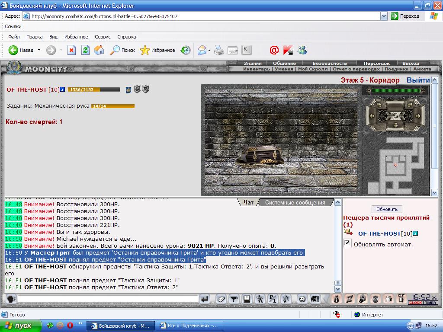Click the Kaspersky red K toolbar icon
Viewport: 443px width, 332px height.
click(288, 50)
